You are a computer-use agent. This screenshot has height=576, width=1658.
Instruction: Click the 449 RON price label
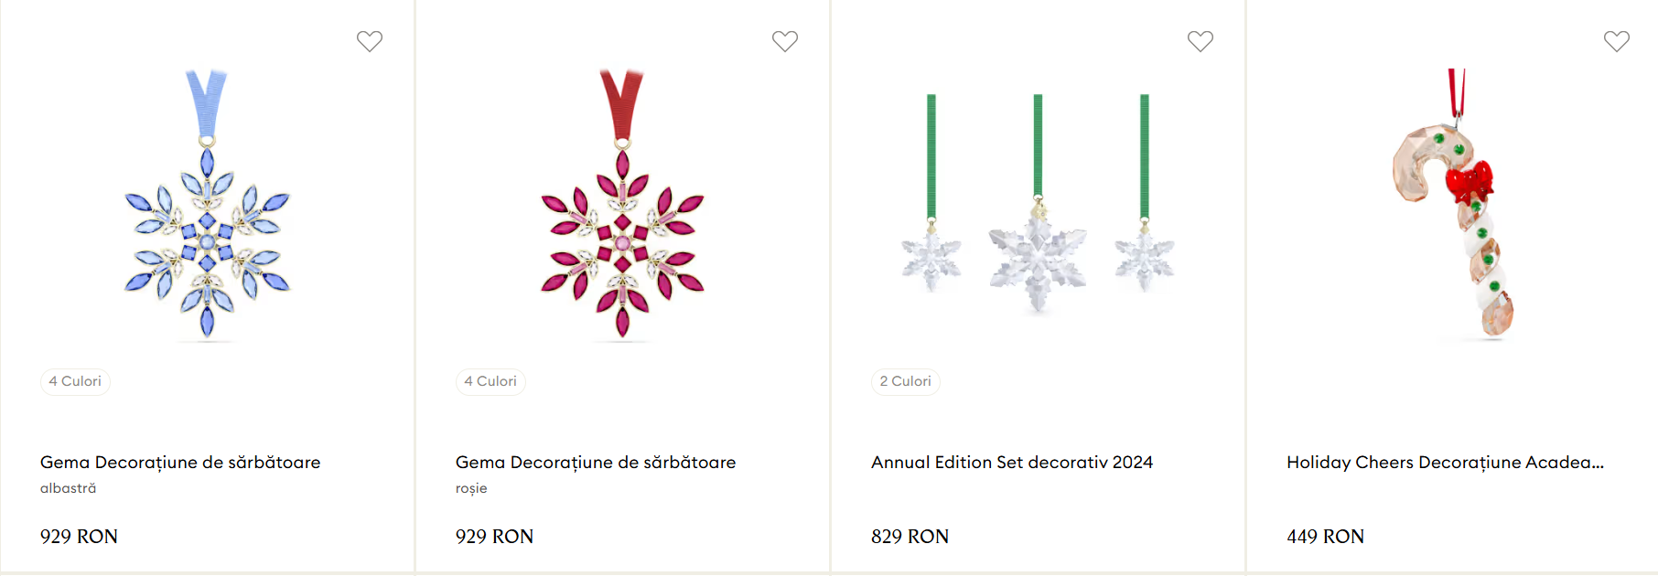(x=1325, y=537)
